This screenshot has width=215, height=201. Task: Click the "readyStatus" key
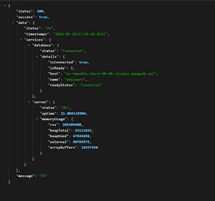(61, 85)
